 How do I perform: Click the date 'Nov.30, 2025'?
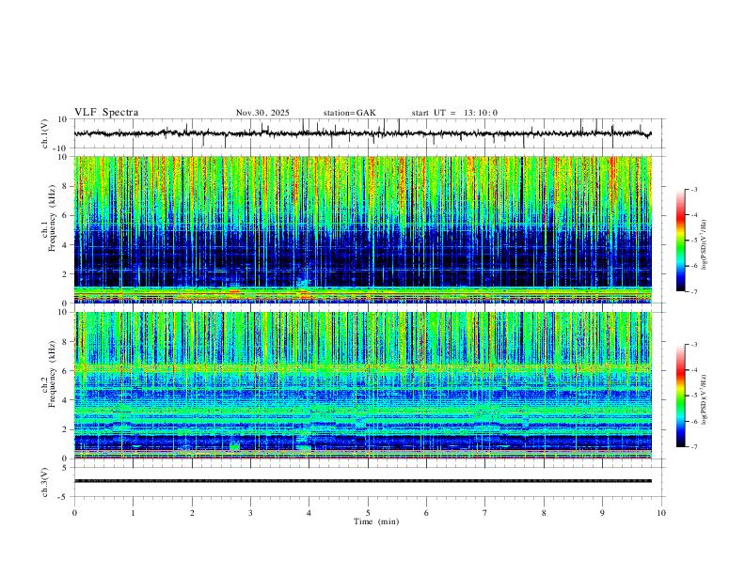(262, 113)
